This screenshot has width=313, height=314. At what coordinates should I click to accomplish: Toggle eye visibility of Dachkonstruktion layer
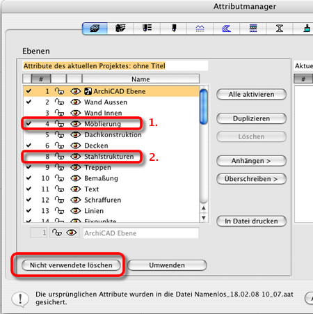(75, 134)
